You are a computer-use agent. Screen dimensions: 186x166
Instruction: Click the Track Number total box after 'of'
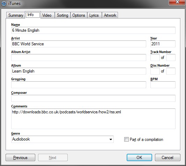click(171, 58)
